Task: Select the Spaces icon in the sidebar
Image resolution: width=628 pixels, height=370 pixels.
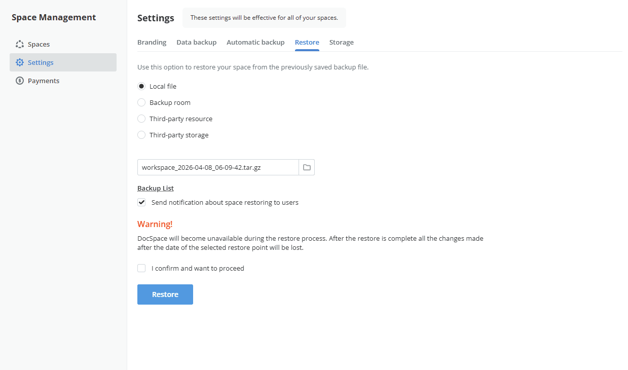Action: pyautogui.click(x=20, y=44)
